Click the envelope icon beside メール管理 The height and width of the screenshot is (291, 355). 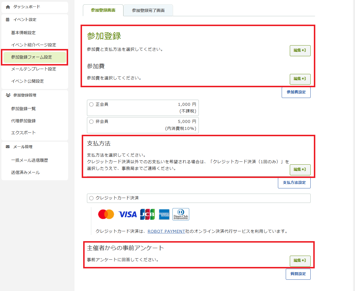(8, 147)
